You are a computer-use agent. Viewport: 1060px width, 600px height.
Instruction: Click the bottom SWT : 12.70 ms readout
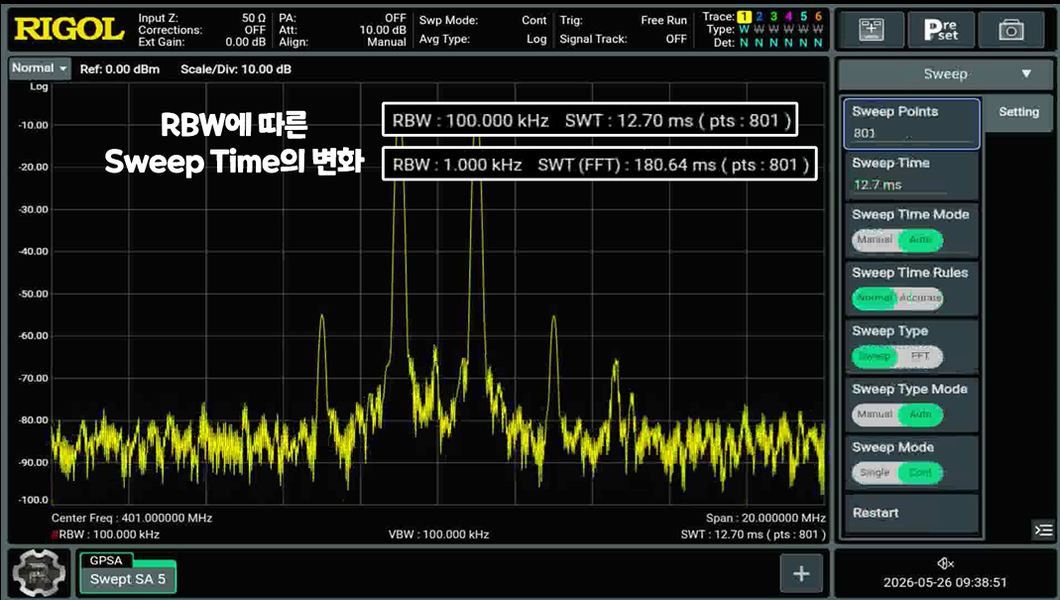click(x=753, y=535)
